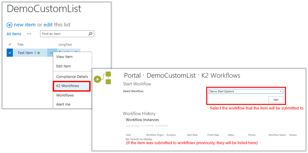The height and width of the screenshot is (153, 308).
Task: Open Compliance Details from the context menu
Action: (73, 77)
